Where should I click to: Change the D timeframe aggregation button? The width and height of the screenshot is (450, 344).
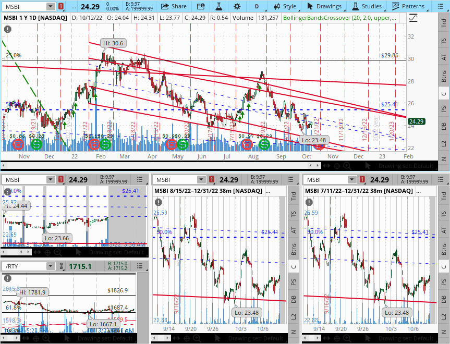tap(257, 6)
